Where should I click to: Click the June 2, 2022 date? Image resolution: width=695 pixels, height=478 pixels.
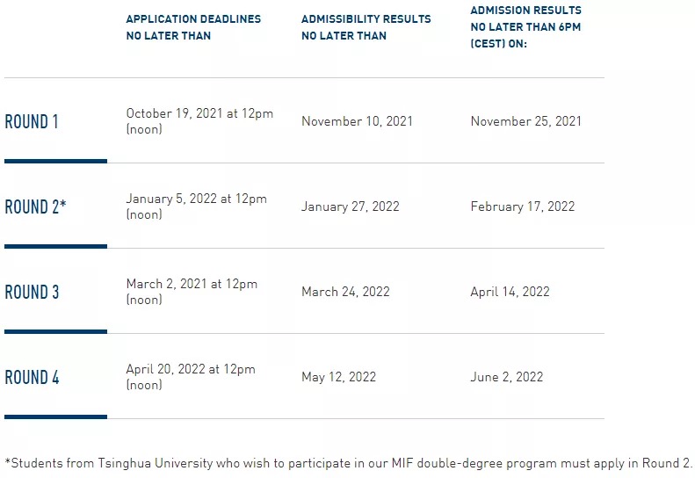point(507,376)
